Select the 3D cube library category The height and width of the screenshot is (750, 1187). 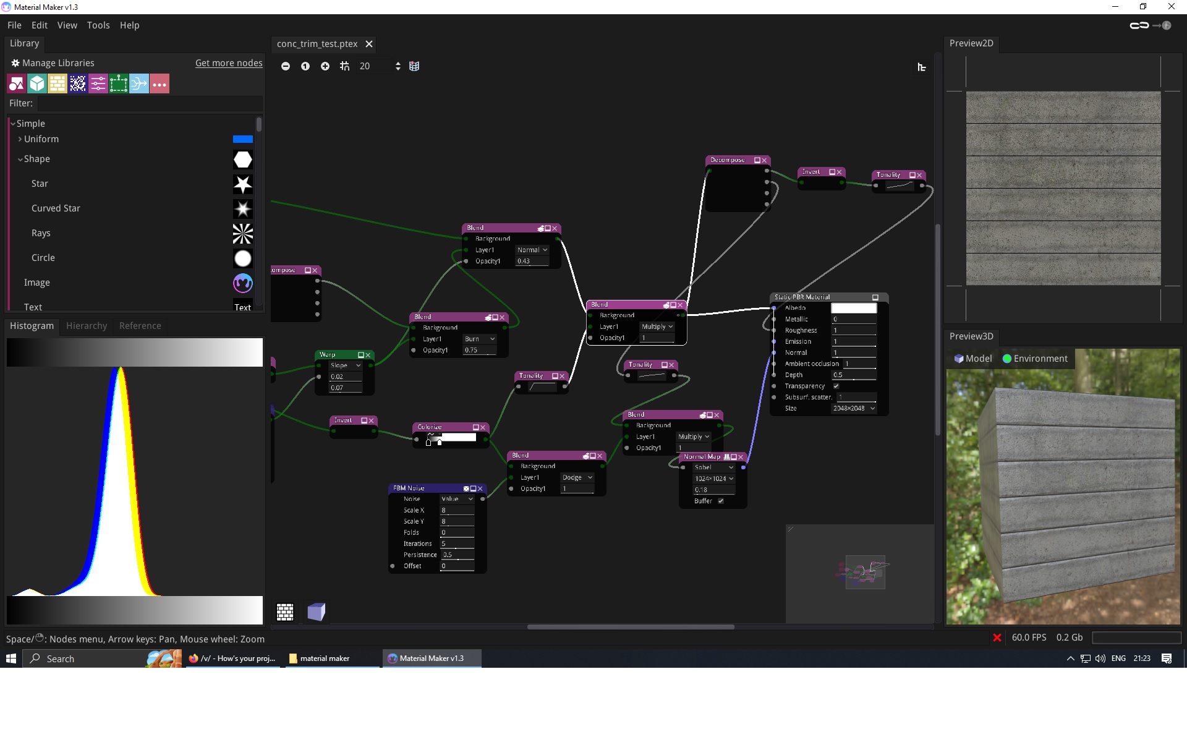pos(37,83)
